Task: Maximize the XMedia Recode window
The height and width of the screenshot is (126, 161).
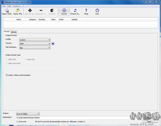Action: tap(150, 2)
